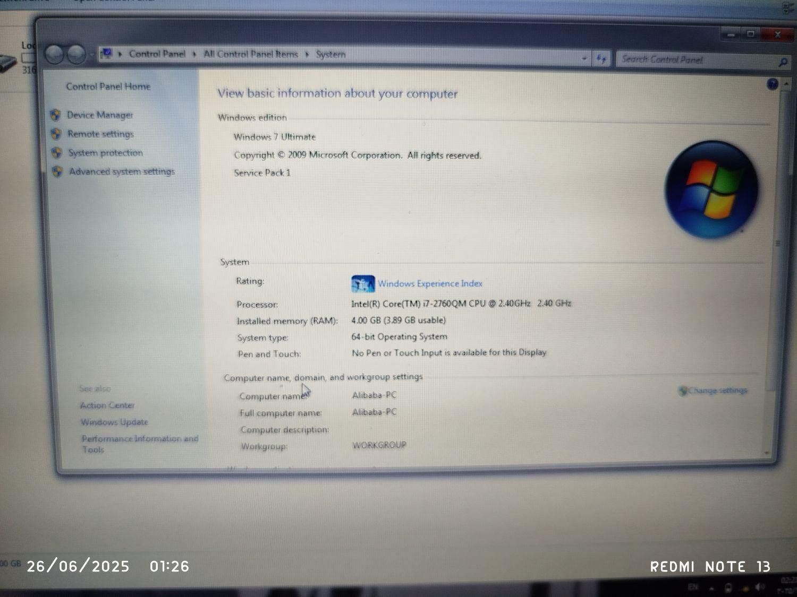Open the Windows Experience Index link
Image resolution: width=797 pixels, height=597 pixels.
click(x=430, y=283)
